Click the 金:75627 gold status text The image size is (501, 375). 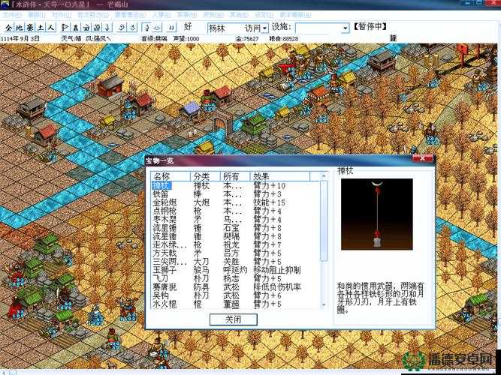247,38
